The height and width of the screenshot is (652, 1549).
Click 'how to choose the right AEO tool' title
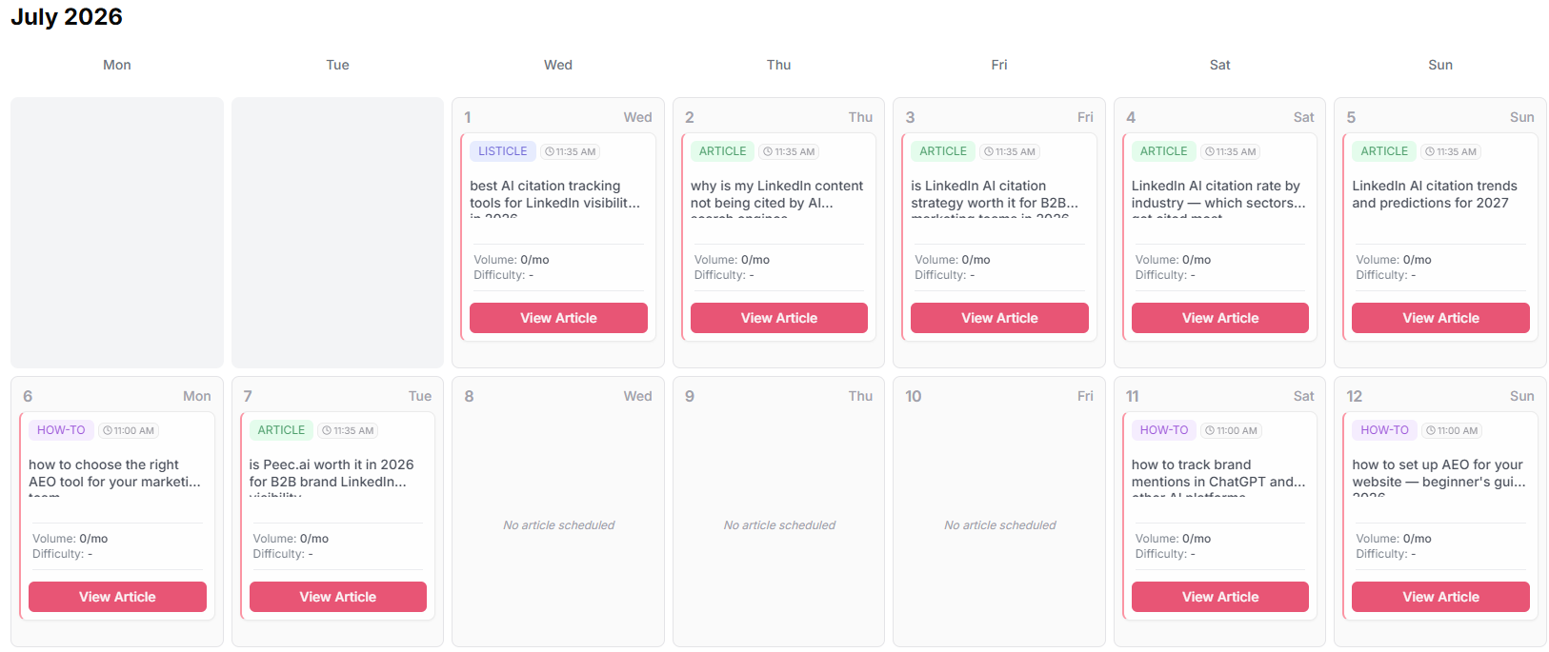click(x=114, y=473)
